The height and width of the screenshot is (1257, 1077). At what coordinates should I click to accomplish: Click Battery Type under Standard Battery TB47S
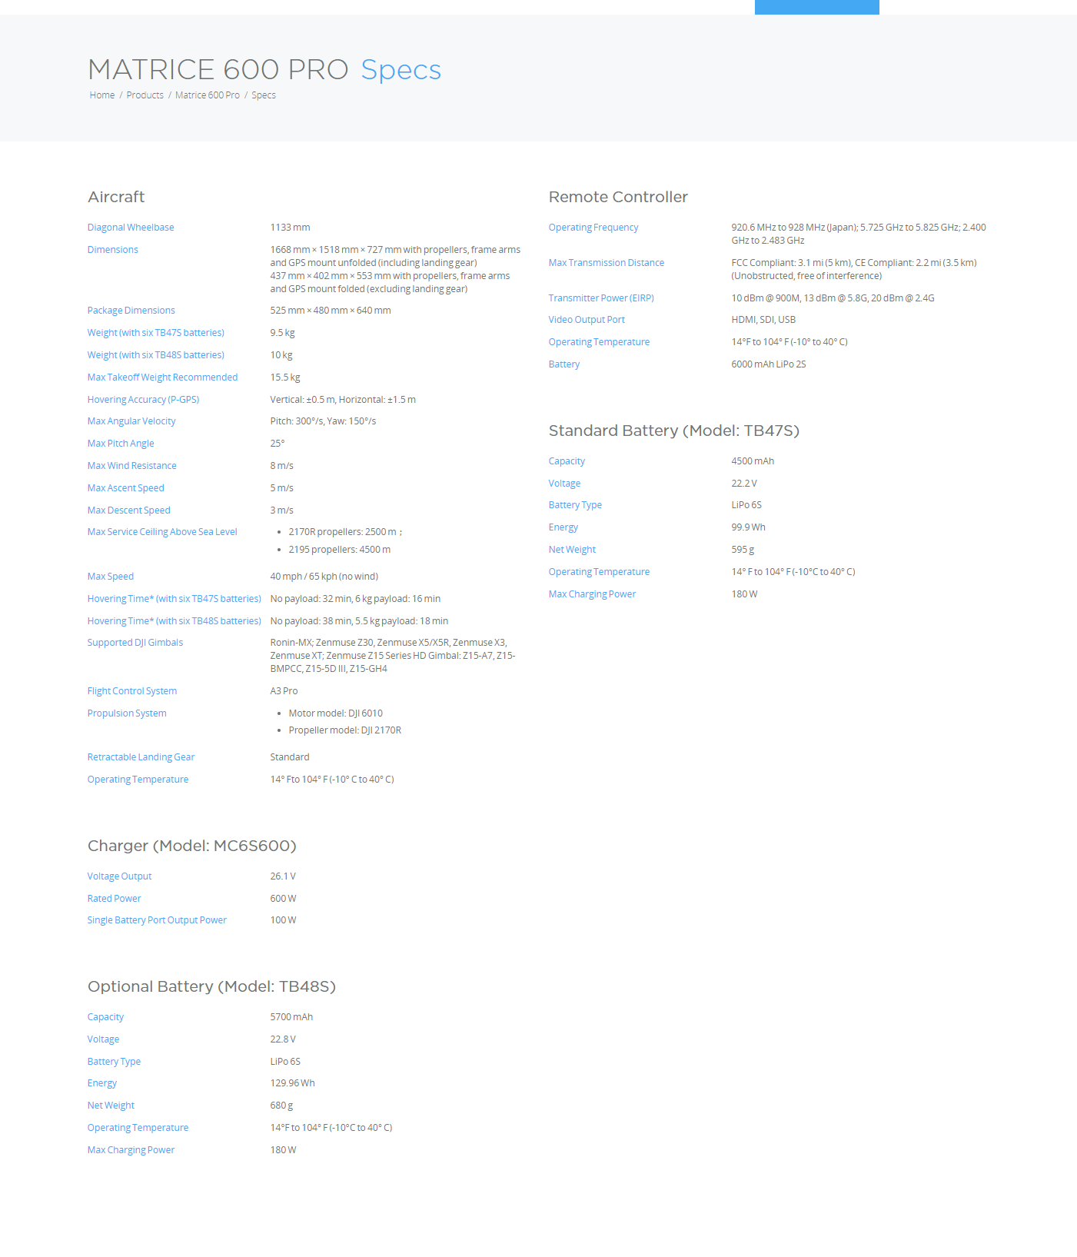[x=576, y=505]
